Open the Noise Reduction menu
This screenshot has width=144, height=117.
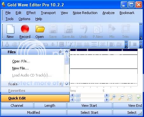tap(85, 13)
